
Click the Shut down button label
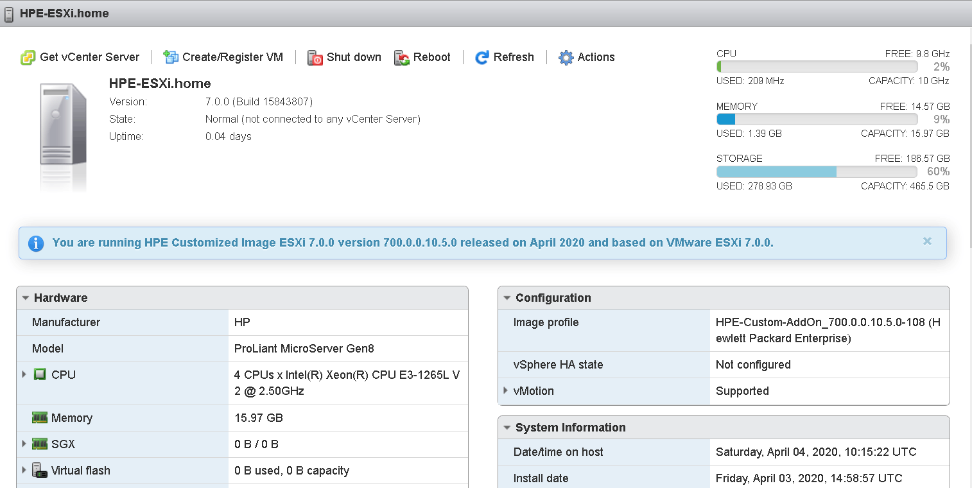pos(354,57)
